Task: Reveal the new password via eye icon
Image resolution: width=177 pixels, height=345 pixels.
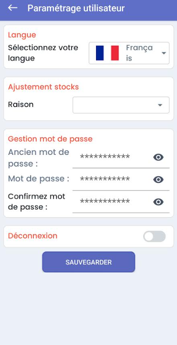Action: [158, 180]
